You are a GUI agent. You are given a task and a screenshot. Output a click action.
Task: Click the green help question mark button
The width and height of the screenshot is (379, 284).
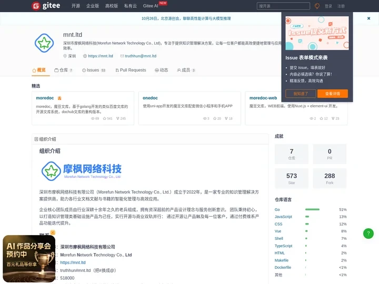coord(368,234)
